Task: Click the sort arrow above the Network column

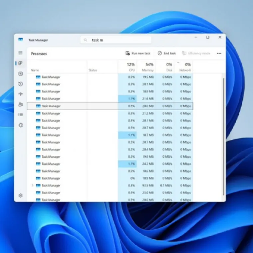Action: click(x=178, y=62)
